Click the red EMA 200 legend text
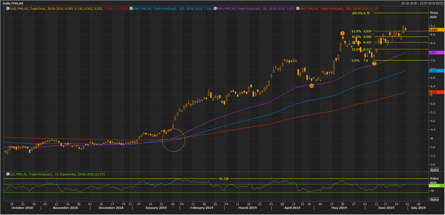 point(339,9)
